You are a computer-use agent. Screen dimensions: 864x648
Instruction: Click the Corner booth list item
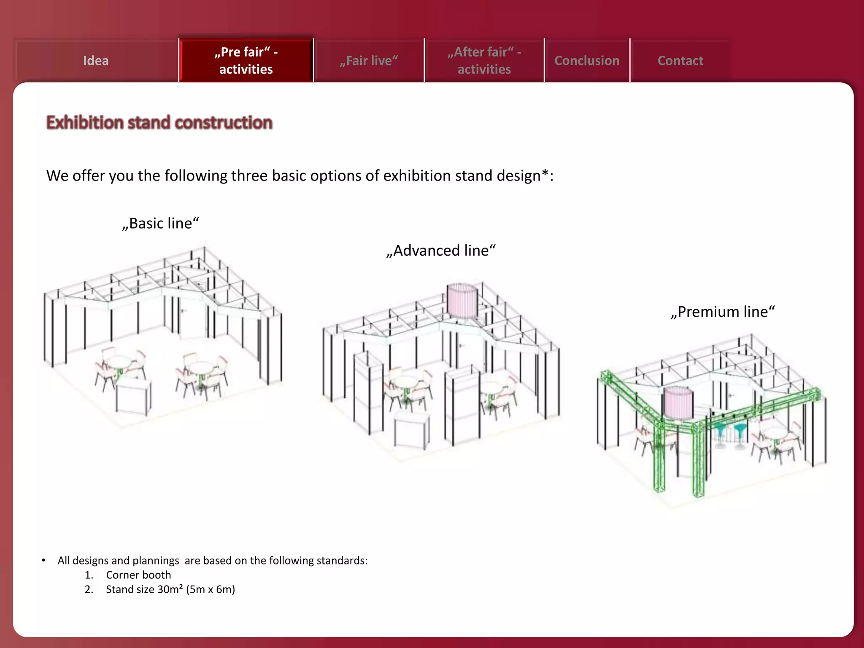tap(138, 575)
